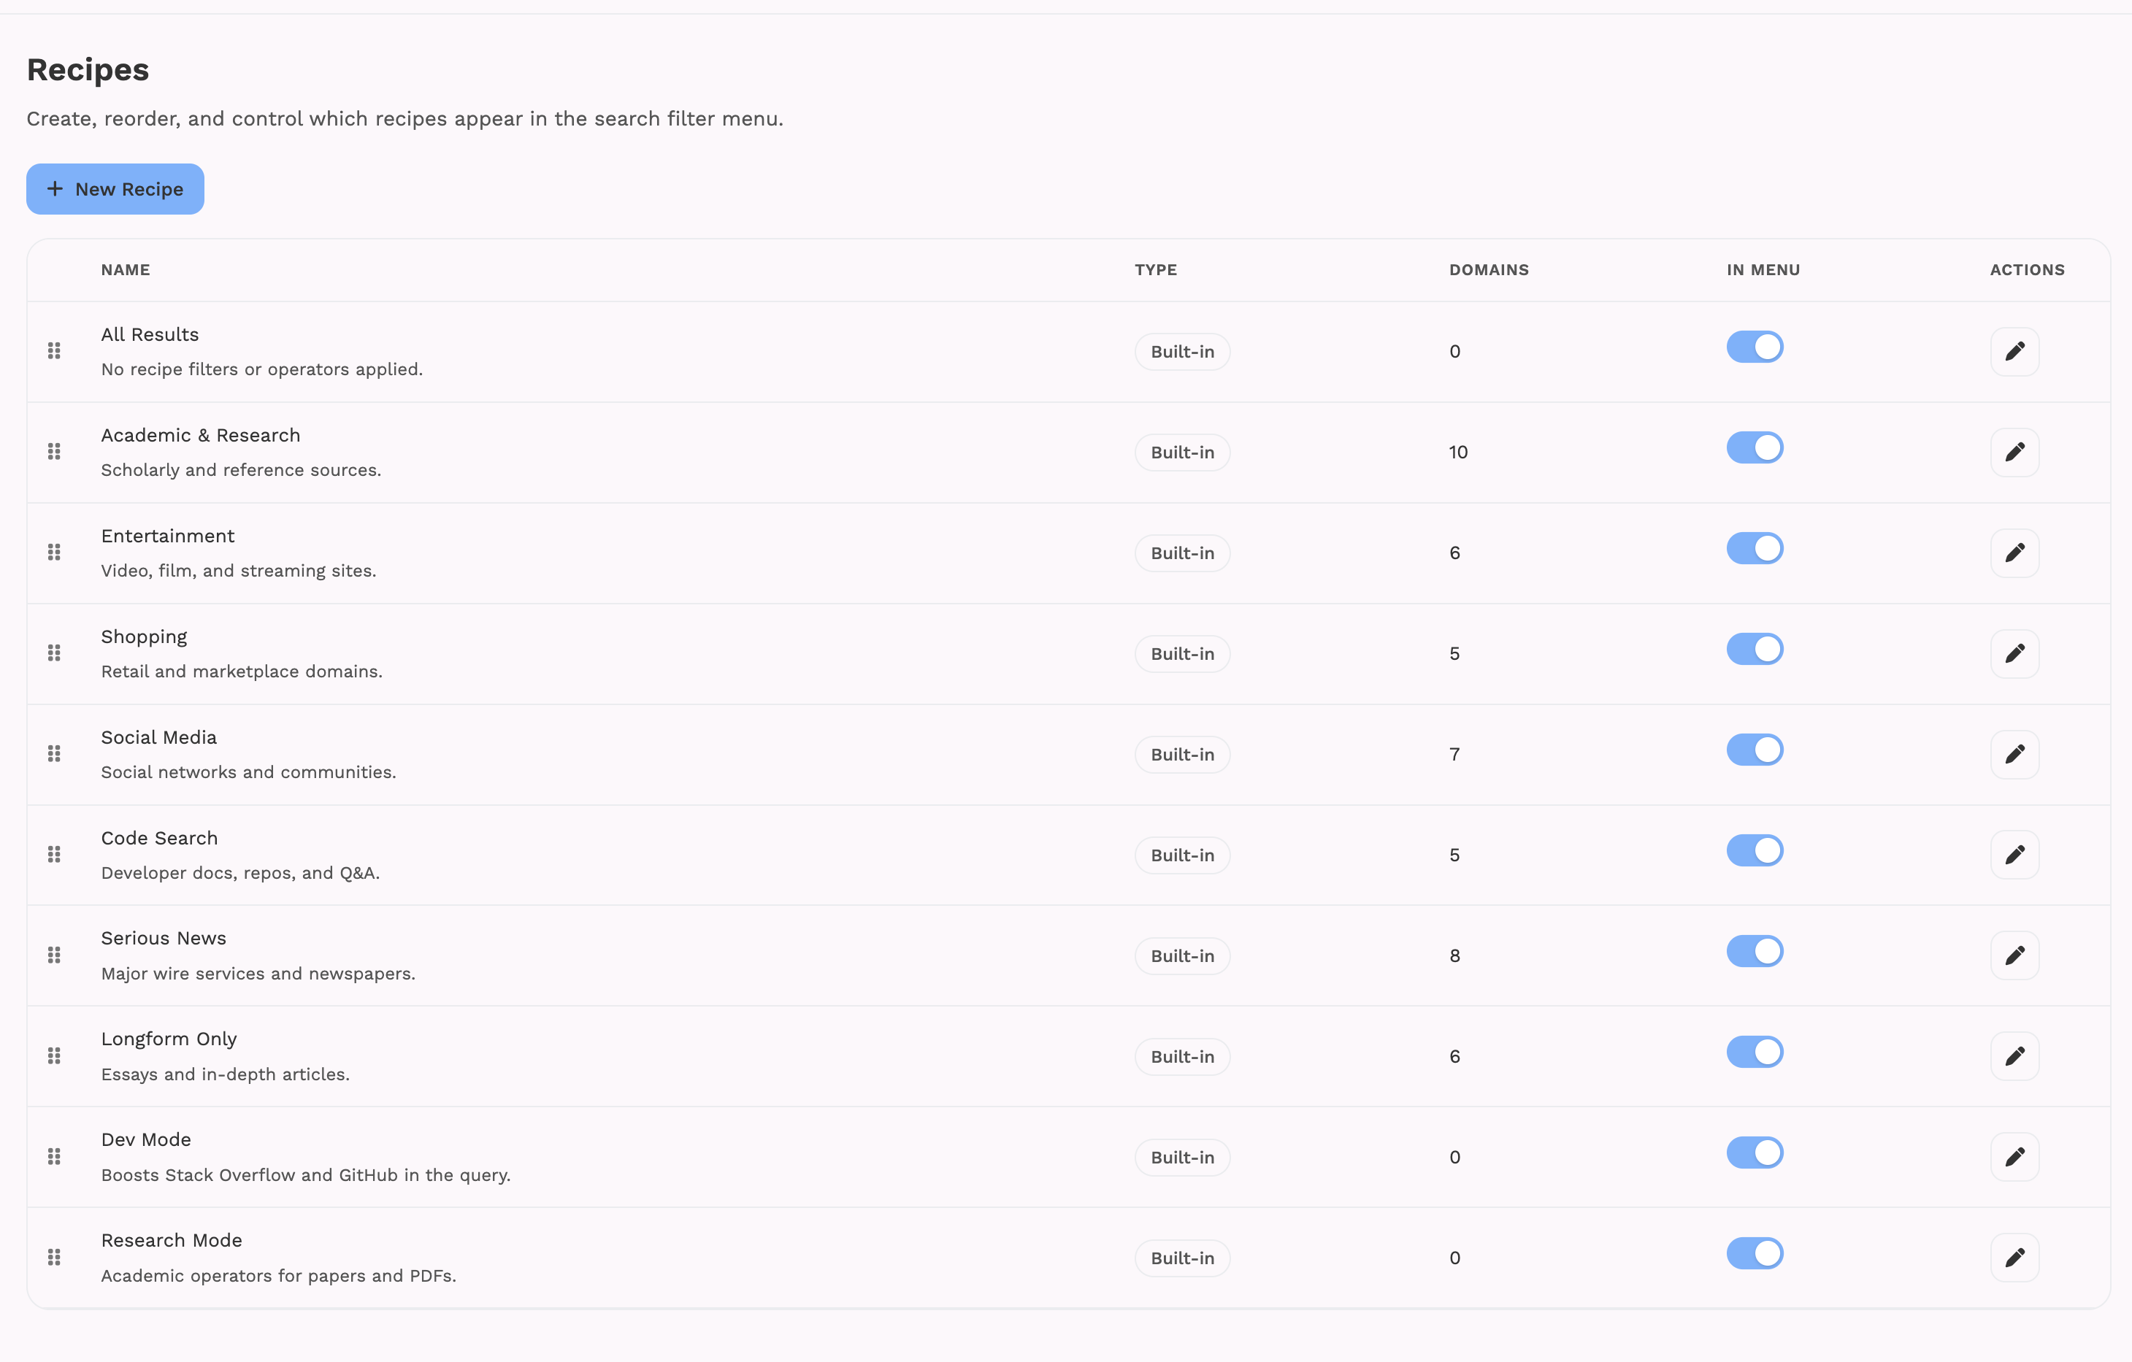
Task: Open the edit pencil for the Shopping recipe
Action: pyautogui.click(x=2014, y=654)
